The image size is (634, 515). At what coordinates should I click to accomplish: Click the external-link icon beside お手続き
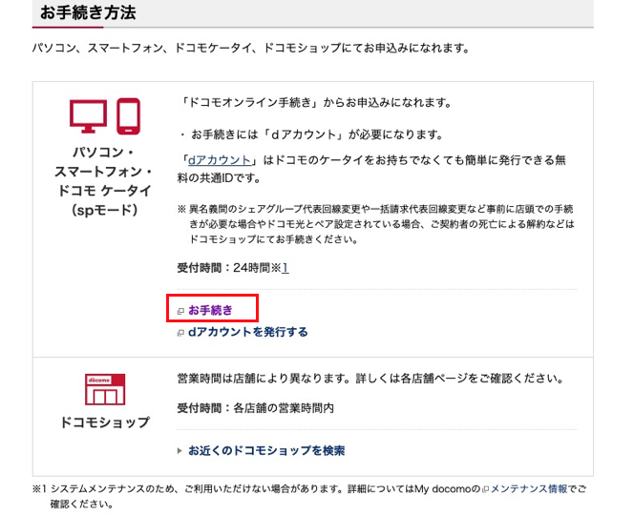pos(180,311)
